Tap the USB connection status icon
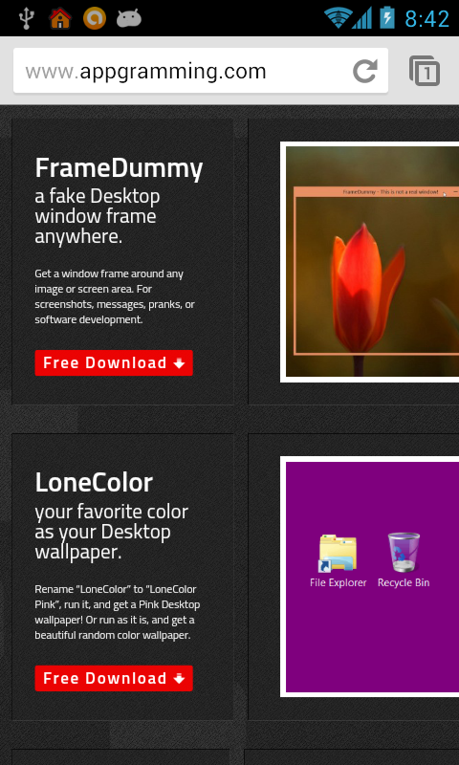The height and width of the screenshot is (765, 459). 26,18
